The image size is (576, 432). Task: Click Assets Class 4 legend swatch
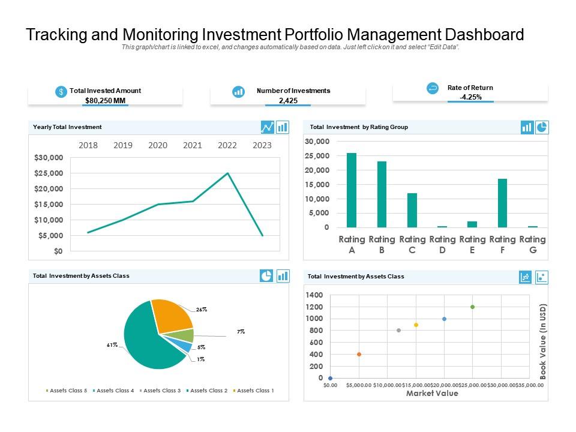pyautogui.click(x=94, y=391)
